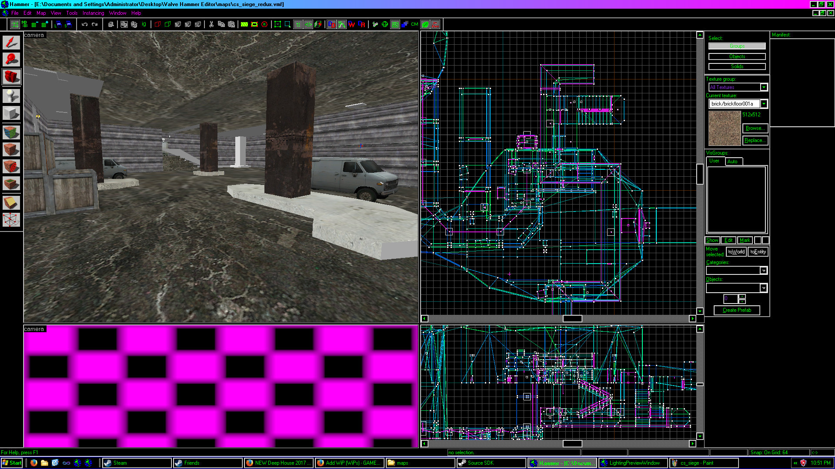This screenshot has height=469, width=835.
Task: Open the Steam taskbar window
Action: (137, 463)
